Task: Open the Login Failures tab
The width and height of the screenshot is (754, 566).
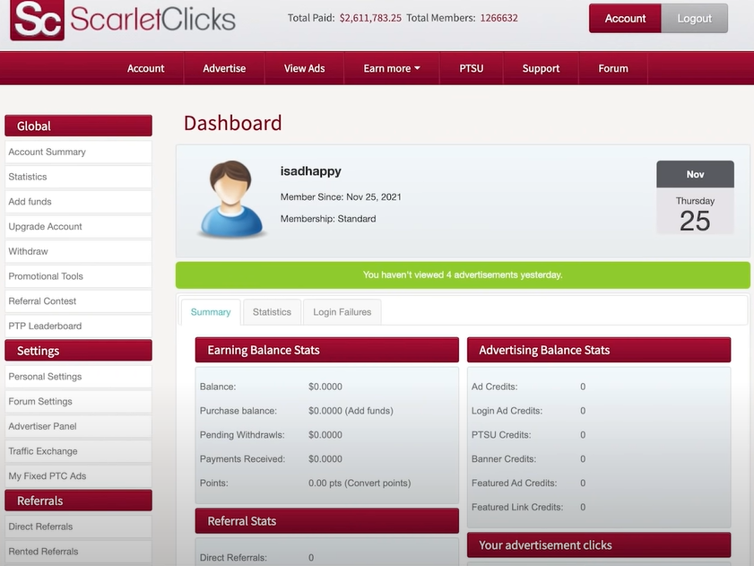Action: tap(342, 312)
